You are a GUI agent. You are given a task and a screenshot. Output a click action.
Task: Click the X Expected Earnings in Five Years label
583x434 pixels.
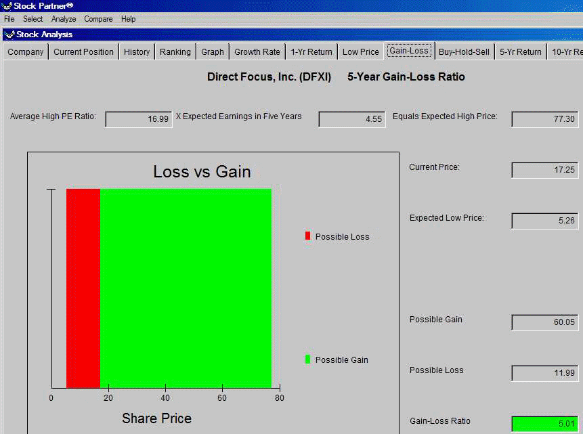(x=239, y=116)
